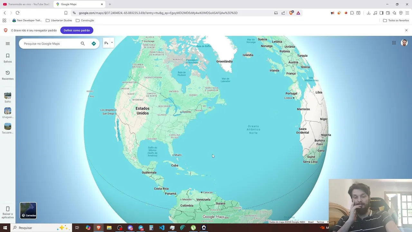412x232 pixels.
Task: Dismiss the Brave default browser banner
Action: click(406, 30)
